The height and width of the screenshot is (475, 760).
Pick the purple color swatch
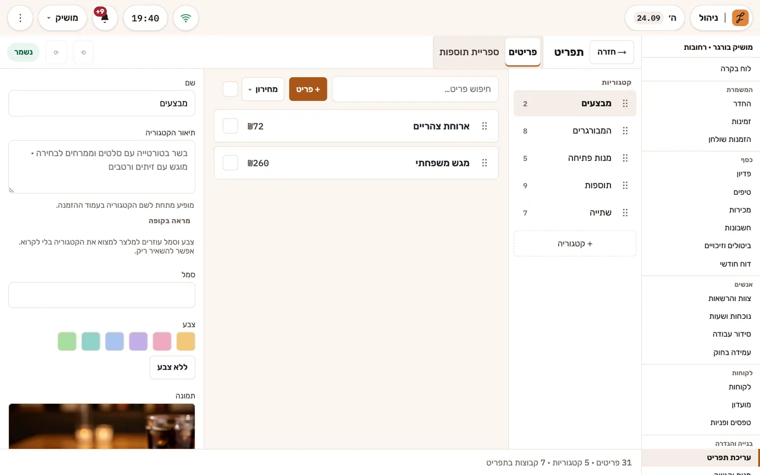(x=138, y=341)
